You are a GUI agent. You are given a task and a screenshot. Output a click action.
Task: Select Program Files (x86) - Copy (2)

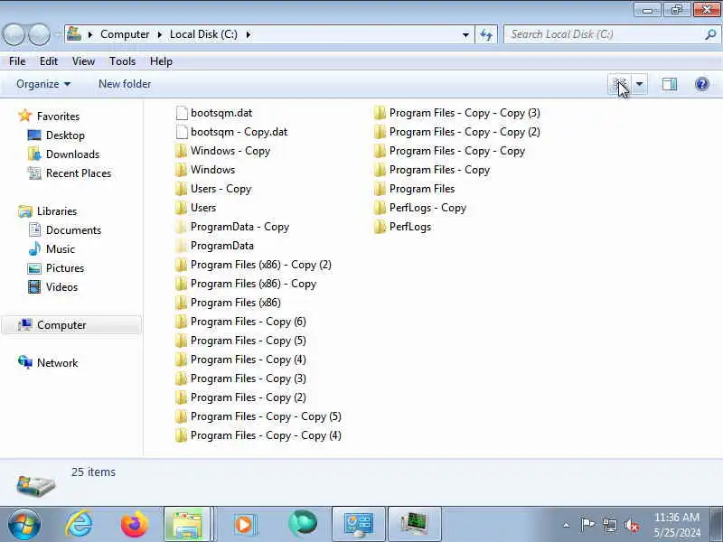[x=261, y=265]
